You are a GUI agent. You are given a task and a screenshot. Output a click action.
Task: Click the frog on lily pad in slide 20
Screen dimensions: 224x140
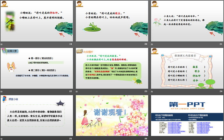point(92,27)
